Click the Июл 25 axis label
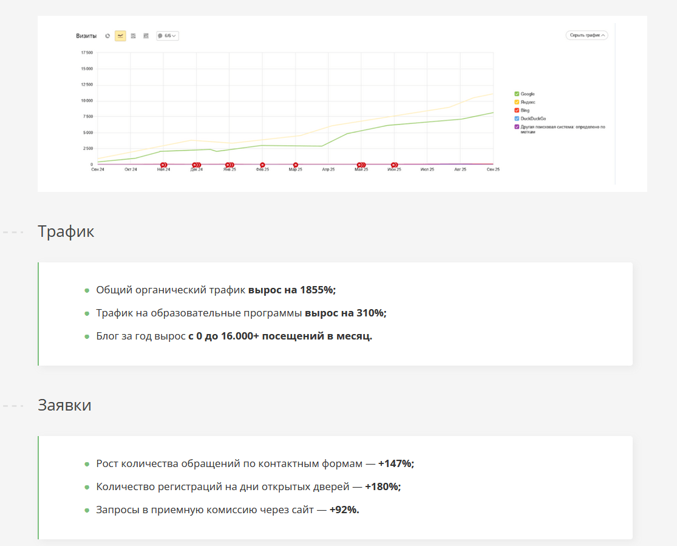The image size is (677, 546). pos(427,170)
